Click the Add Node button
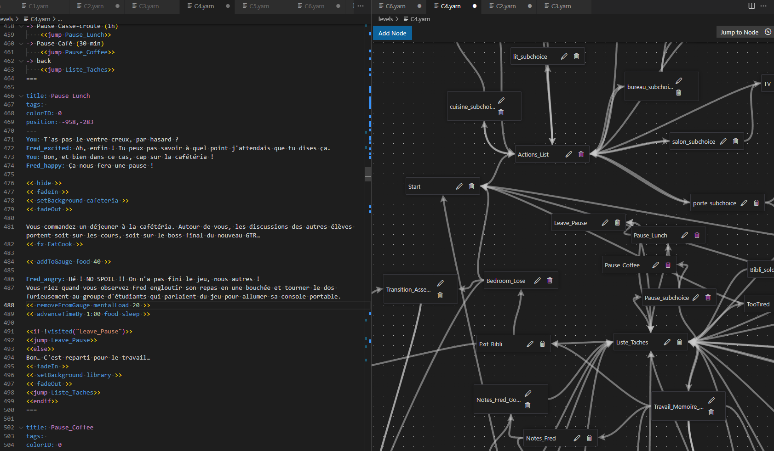Image resolution: width=774 pixels, height=451 pixels. coord(392,33)
